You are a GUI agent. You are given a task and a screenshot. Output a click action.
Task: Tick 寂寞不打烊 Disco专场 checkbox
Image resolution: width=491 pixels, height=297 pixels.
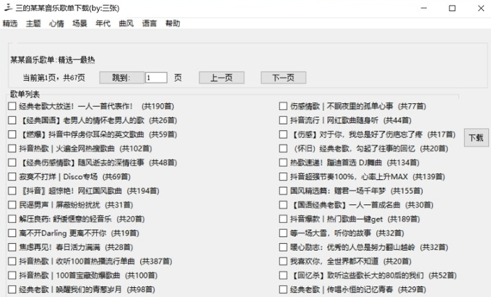tap(12, 177)
